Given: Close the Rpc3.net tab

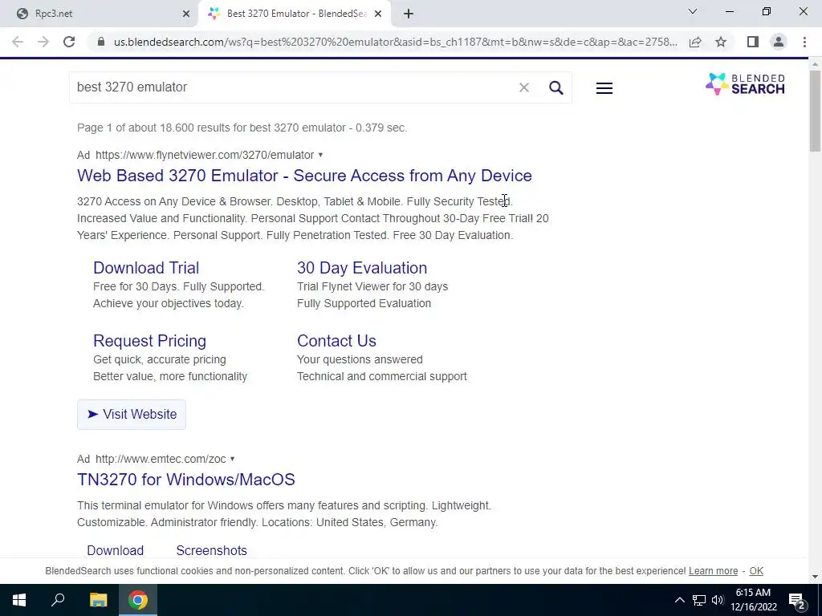Looking at the screenshot, I should [186, 14].
